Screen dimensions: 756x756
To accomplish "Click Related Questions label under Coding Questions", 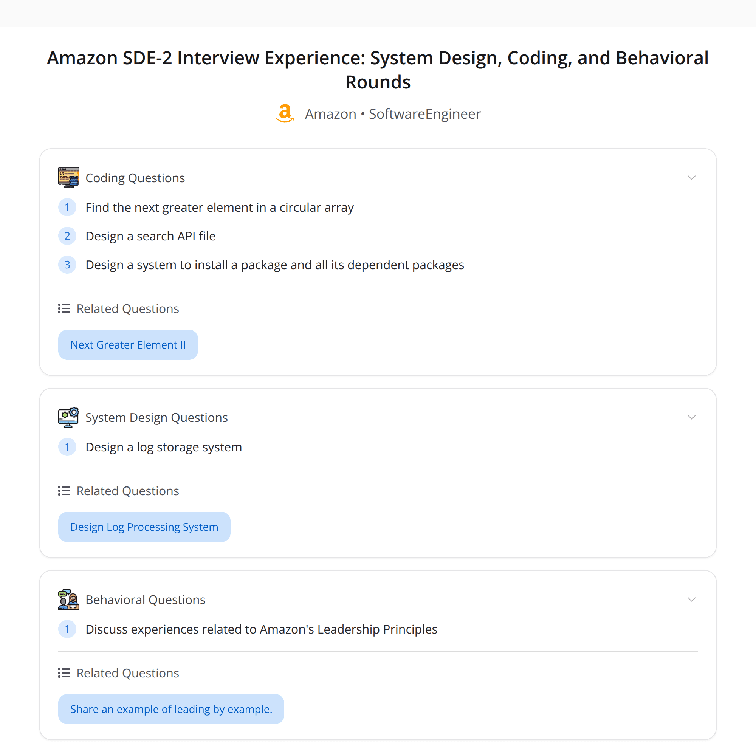I will (x=127, y=309).
